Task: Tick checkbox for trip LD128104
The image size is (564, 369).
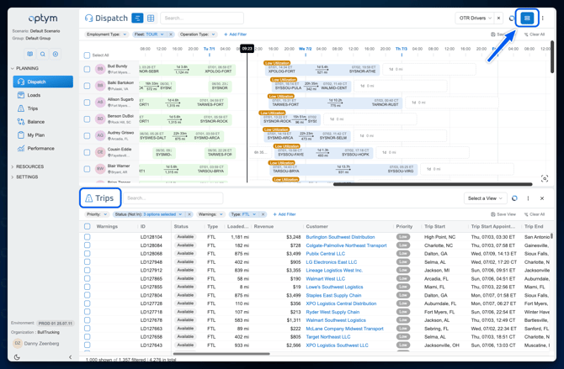Action: [87, 237]
